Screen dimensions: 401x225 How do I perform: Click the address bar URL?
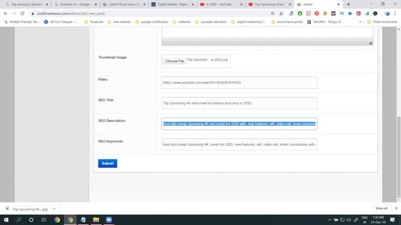tap(71, 14)
